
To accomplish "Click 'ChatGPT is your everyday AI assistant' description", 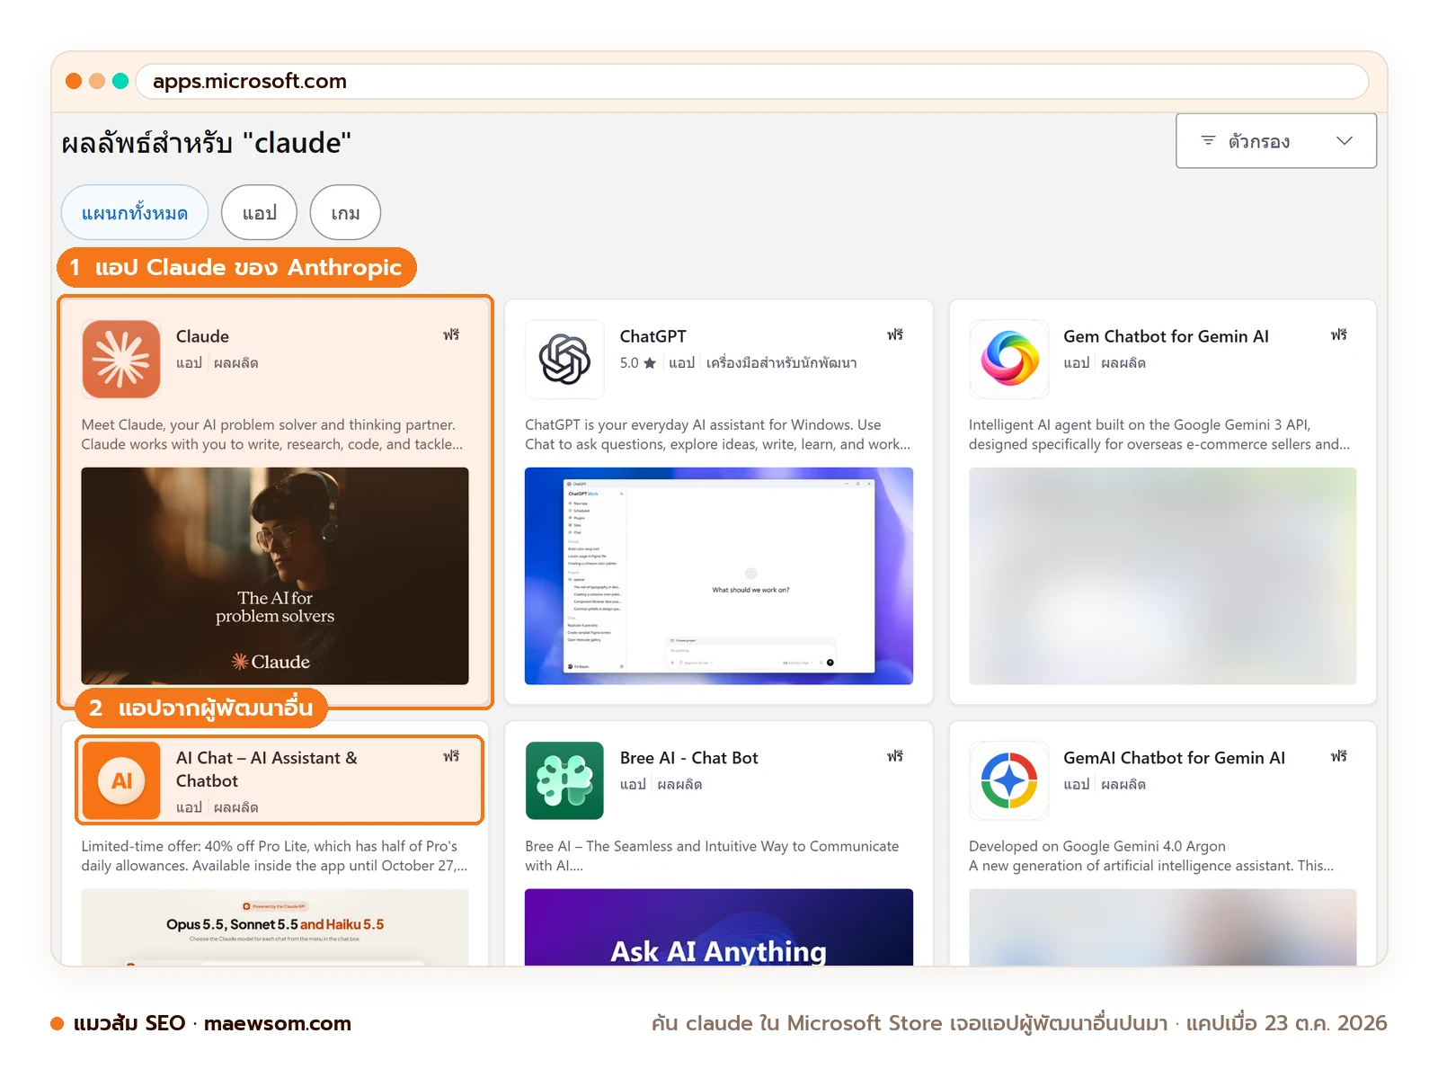I will click(x=717, y=434).
